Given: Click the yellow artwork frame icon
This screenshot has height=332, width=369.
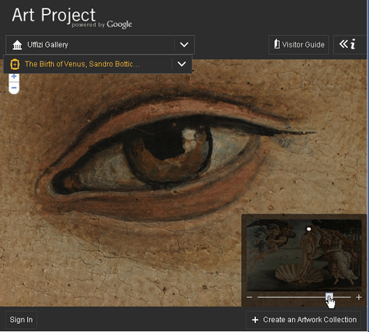Looking at the screenshot, I should click(15, 65).
